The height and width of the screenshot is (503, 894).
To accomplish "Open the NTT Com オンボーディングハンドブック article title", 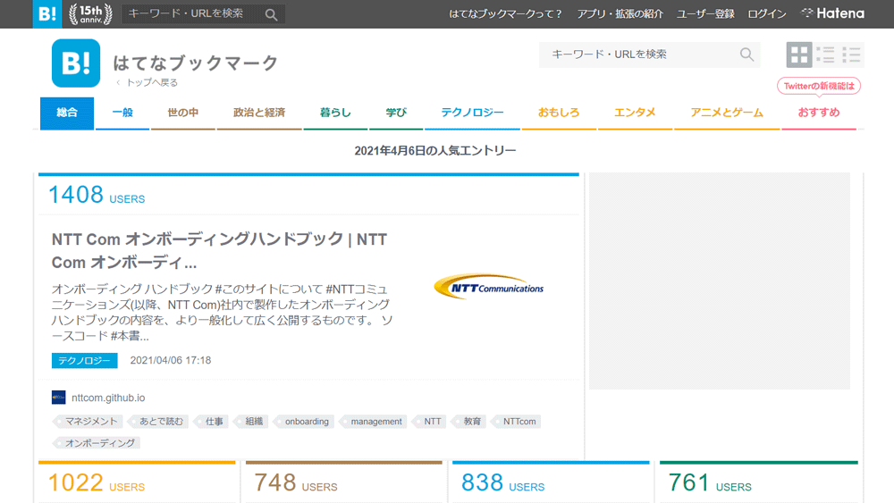I will pos(220,251).
